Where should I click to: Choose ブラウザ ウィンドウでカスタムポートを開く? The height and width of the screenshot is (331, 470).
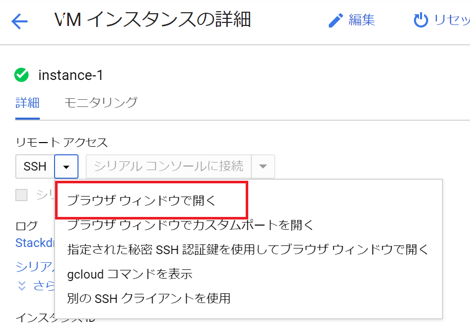(190, 225)
